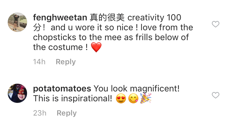Click the word 'chopsticks' in the comment
Screen dimensions: 233x122
[55, 37]
